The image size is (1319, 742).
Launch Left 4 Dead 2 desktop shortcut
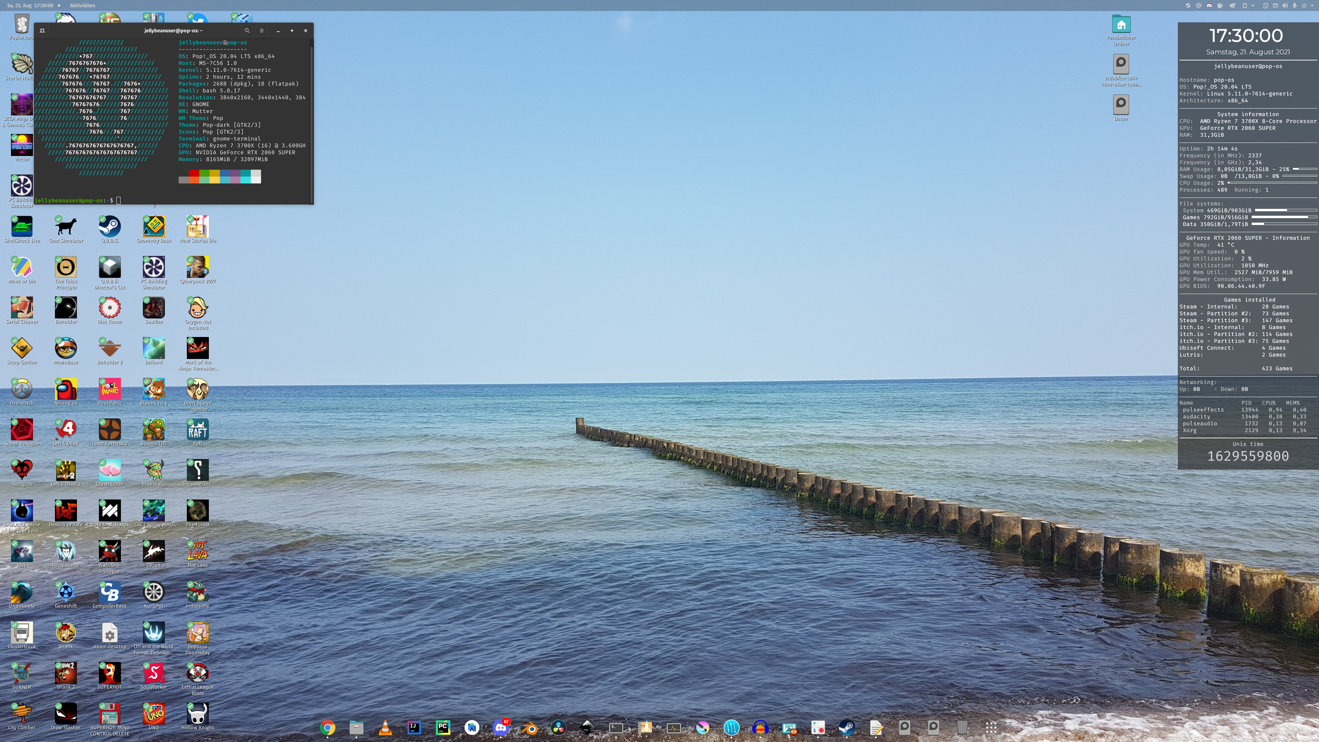(66, 473)
